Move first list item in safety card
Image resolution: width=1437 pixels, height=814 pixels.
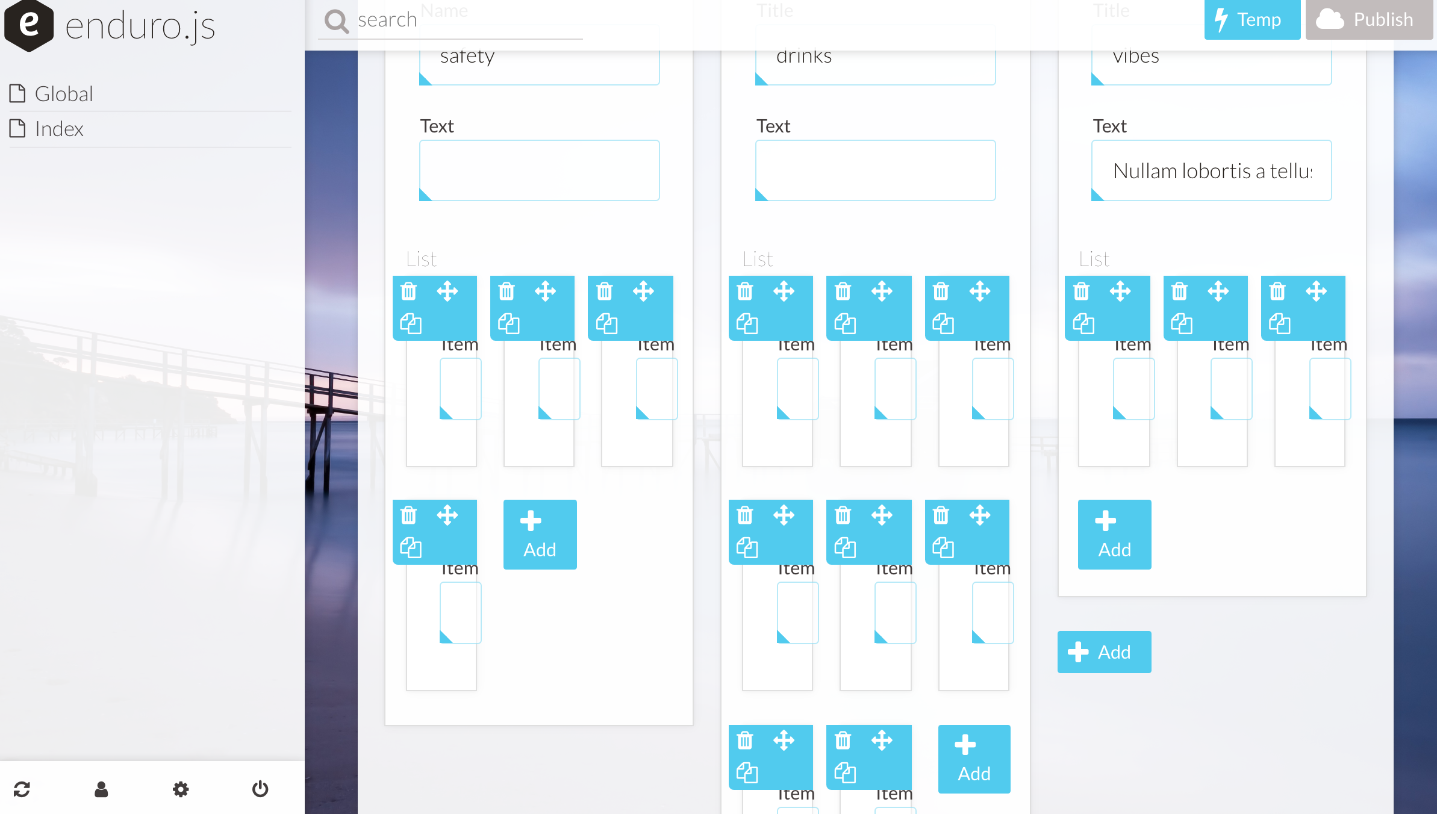(447, 291)
